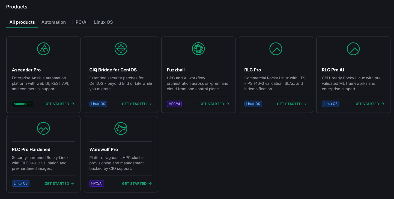Click the Ascender Pro logo icon
394x199 pixels.
point(43,49)
